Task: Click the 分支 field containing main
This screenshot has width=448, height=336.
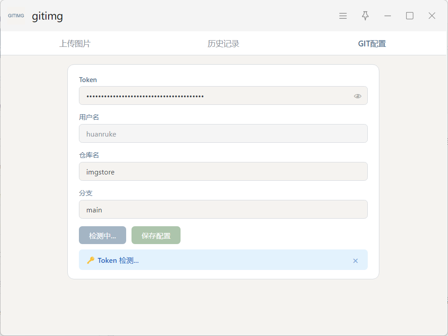Action: coord(223,209)
